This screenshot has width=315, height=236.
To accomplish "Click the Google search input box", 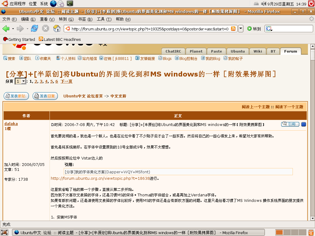I will click(x=292, y=29).
